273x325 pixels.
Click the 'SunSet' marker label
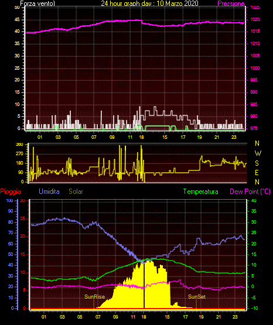(197, 297)
